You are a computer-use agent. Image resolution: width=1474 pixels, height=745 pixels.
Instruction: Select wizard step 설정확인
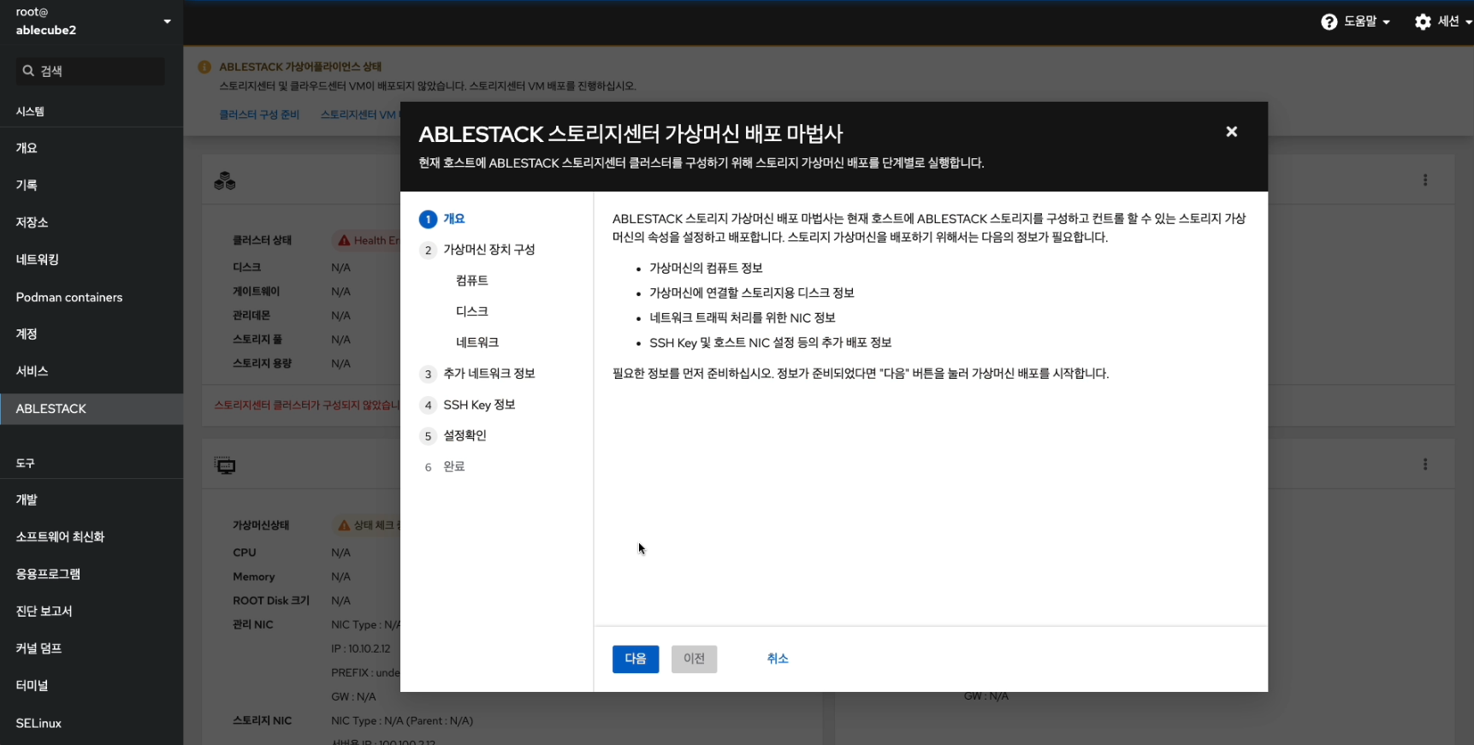coord(453,435)
